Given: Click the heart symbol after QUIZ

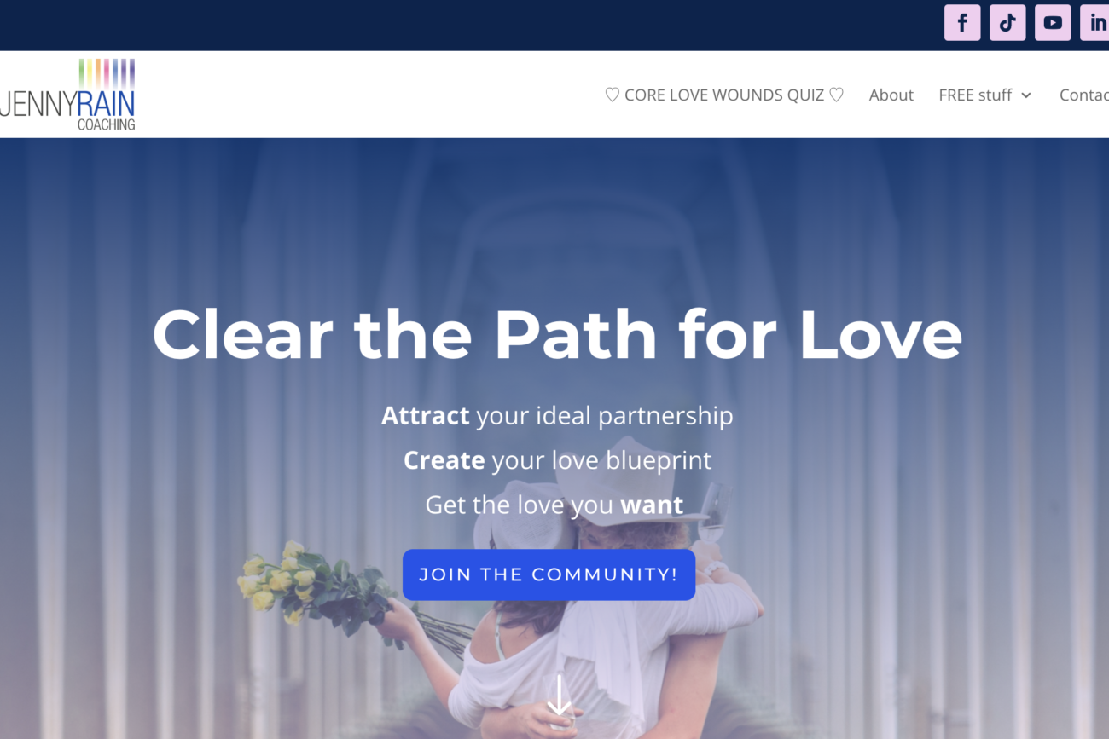Looking at the screenshot, I should (x=836, y=95).
